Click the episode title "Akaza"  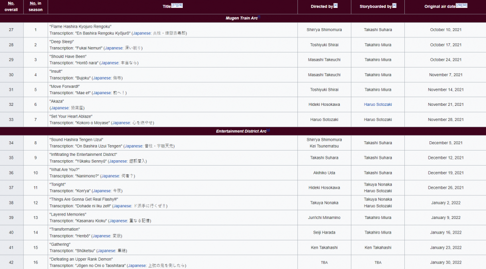[x=56, y=101]
